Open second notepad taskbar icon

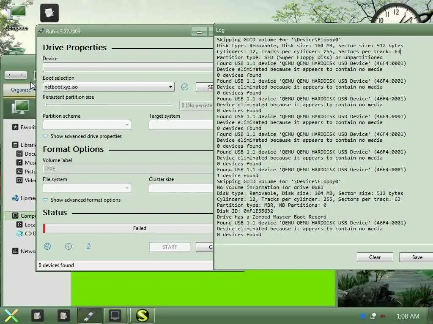click(63, 316)
